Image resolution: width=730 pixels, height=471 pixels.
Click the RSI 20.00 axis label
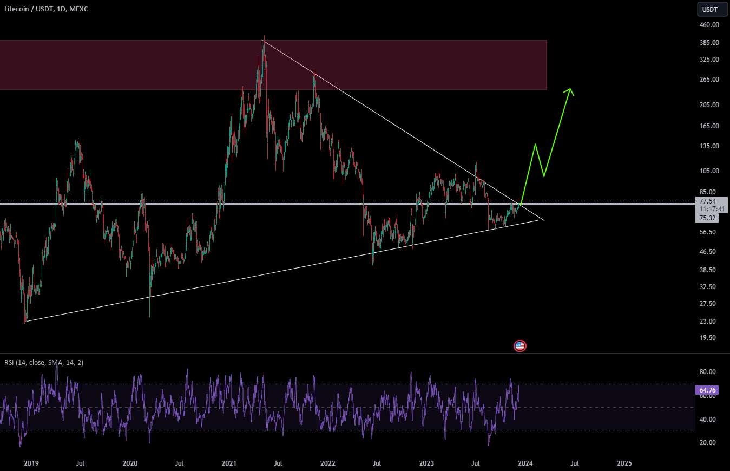click(x=708, y=443)
